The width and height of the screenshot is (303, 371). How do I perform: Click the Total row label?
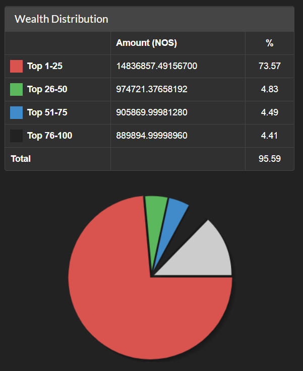coord(21,159)
